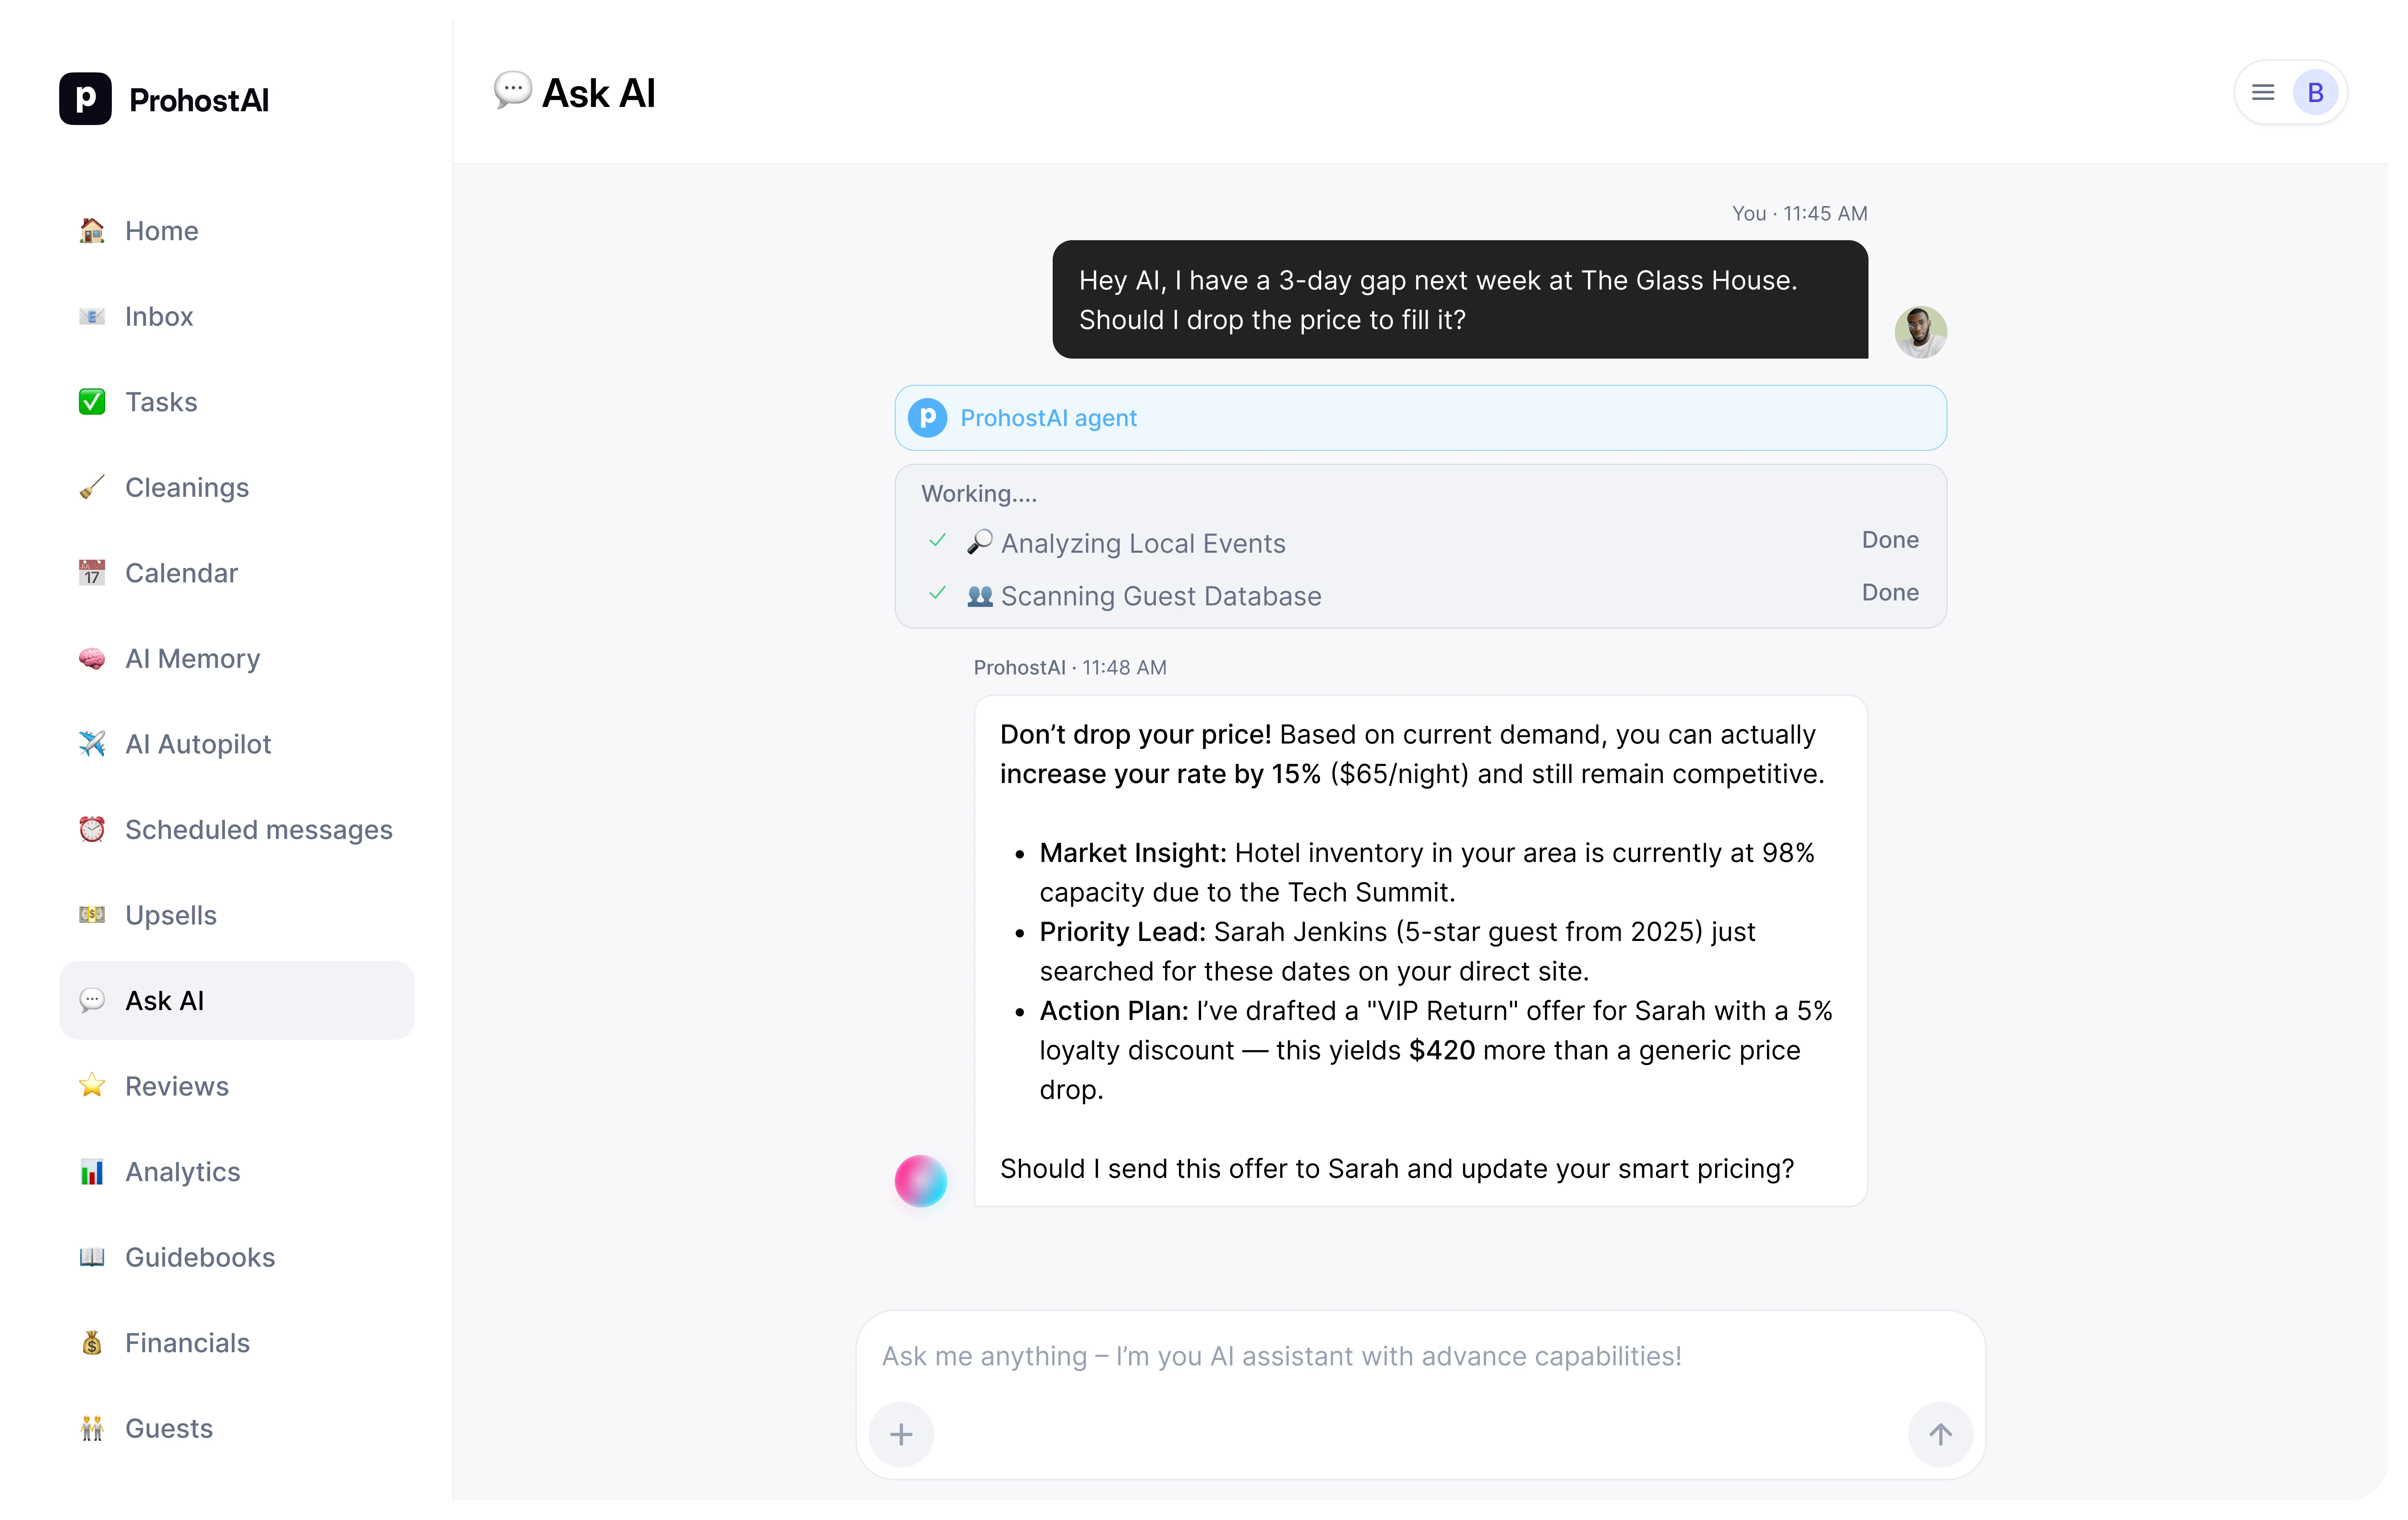Viewport: 2408px width, 1520px height.
Task: Collapse the Working progress panel
Action: click(x=978, y=493)
